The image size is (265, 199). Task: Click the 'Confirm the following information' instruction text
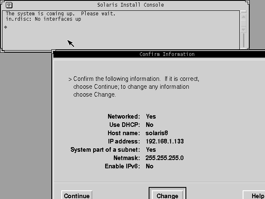pyautogui.click(x=134, y=87)
